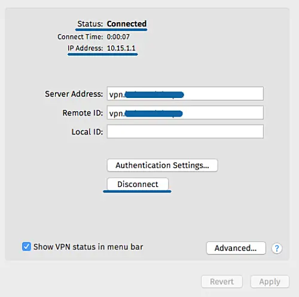Click the 'Server Address:' label
Viewport: 299px width, 297px height.
tap(74, 94)
